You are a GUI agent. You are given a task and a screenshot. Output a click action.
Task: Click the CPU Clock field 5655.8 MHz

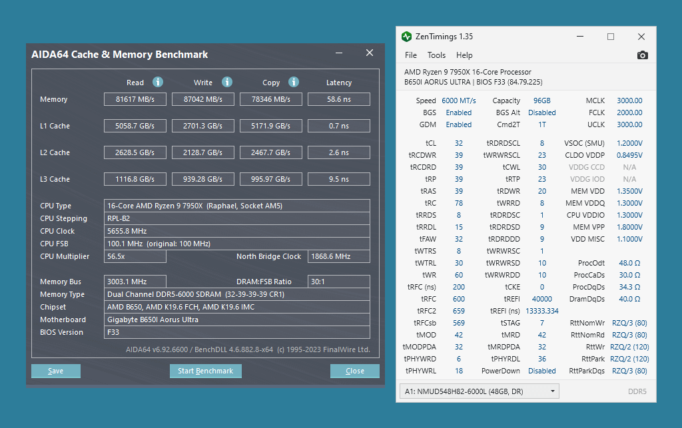[237, 231]
